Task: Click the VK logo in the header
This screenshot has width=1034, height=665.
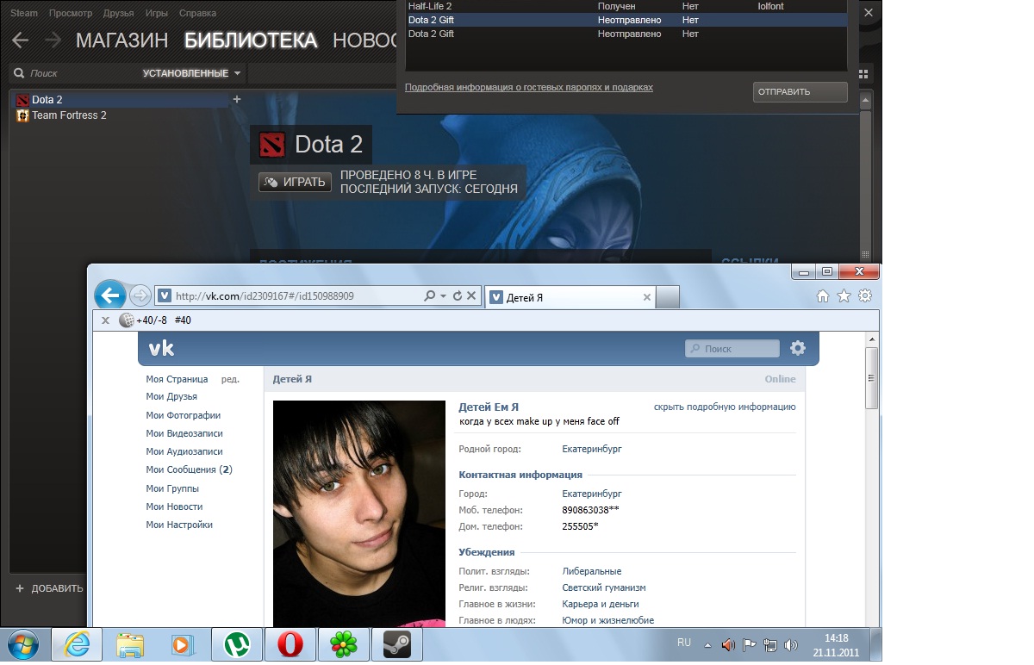Action: point(161,348)
